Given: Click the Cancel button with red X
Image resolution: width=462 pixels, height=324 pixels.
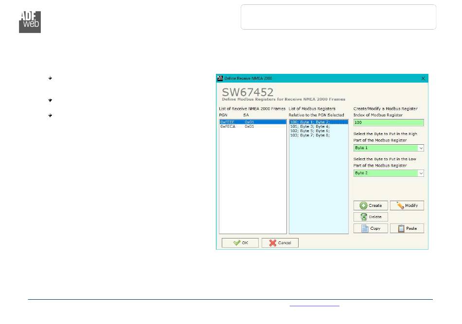Looking at the screenshot, I should click(280, 243).
